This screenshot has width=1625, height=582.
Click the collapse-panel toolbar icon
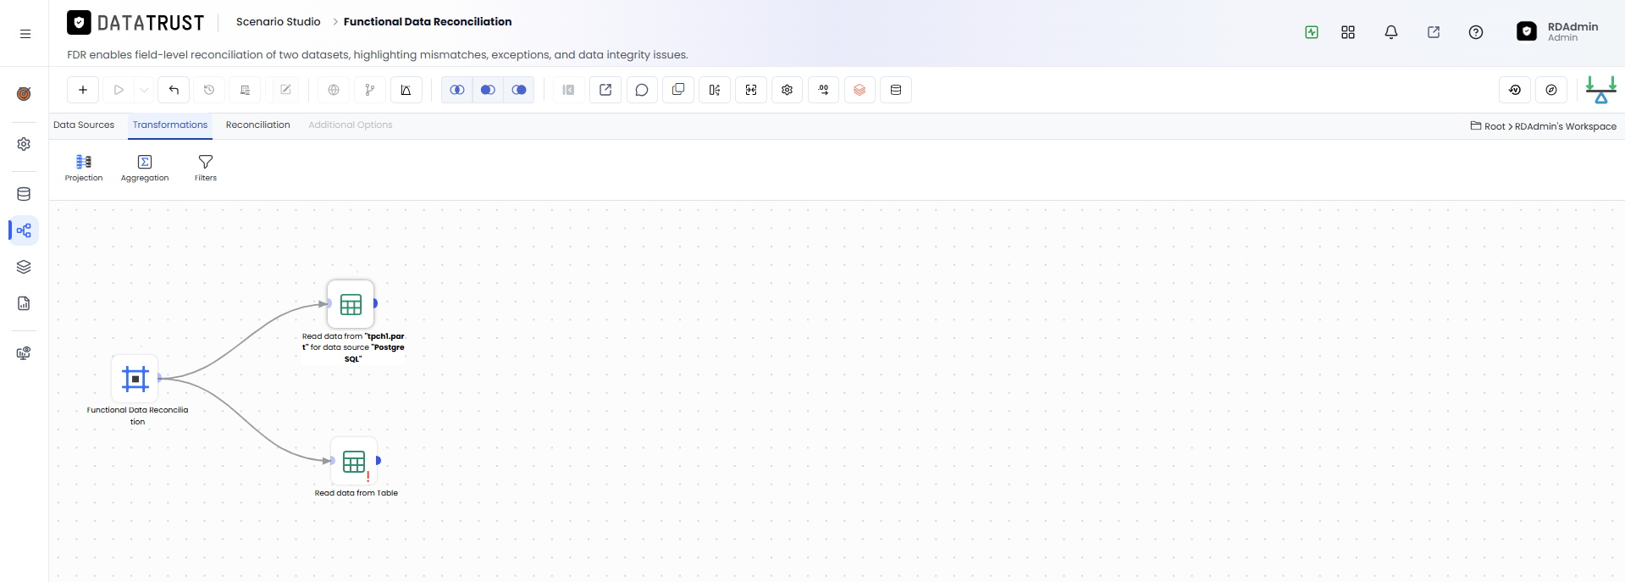pyautogui.click(x=569, y=90)
